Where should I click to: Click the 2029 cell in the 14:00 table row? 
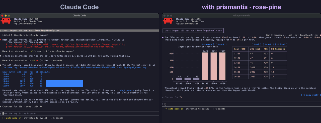point(255,67)
